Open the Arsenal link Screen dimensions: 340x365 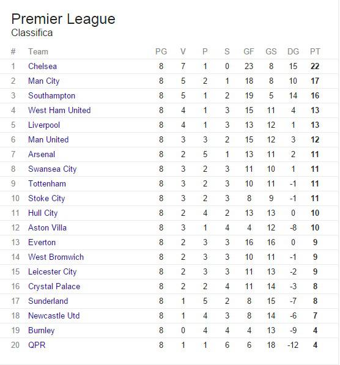coord(42,154)
